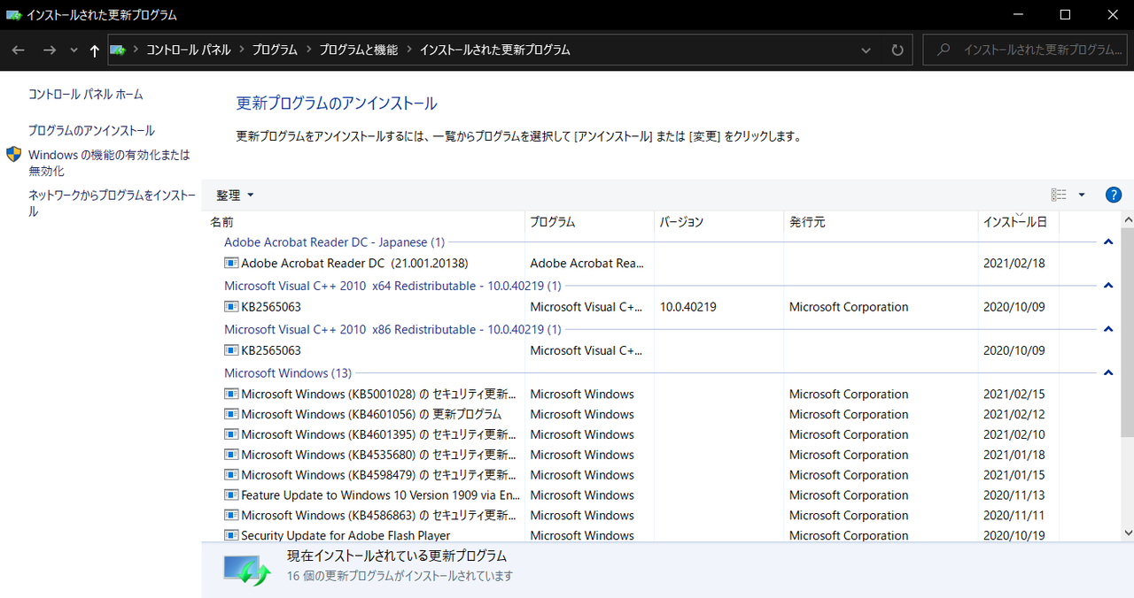
Task: Click install date 2021/02/18
Action: click(1014, 263)
